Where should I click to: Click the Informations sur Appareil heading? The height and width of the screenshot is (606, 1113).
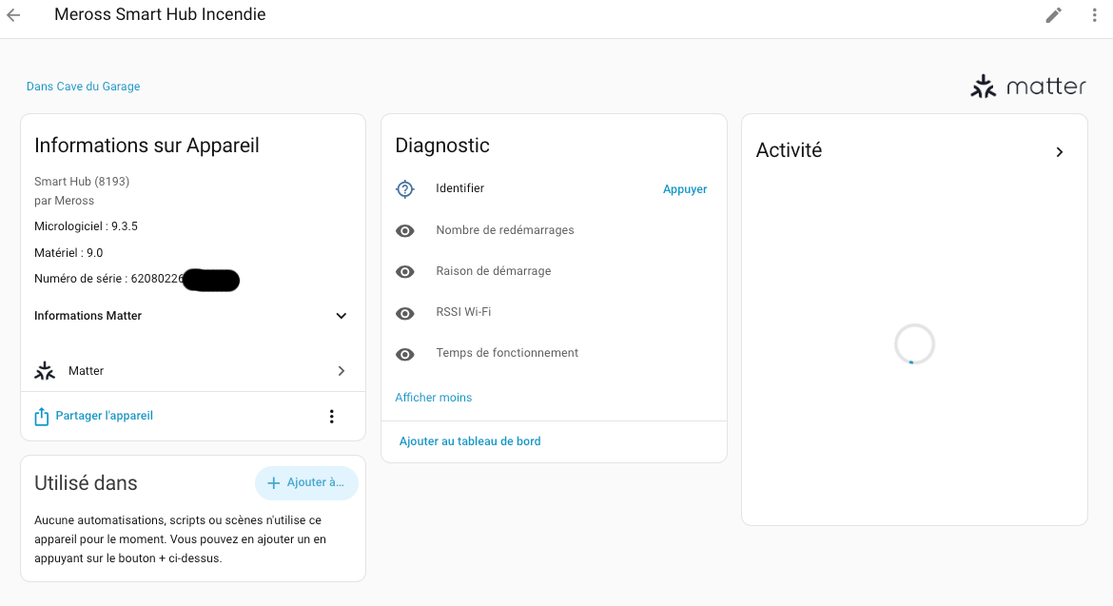(146, 146)
